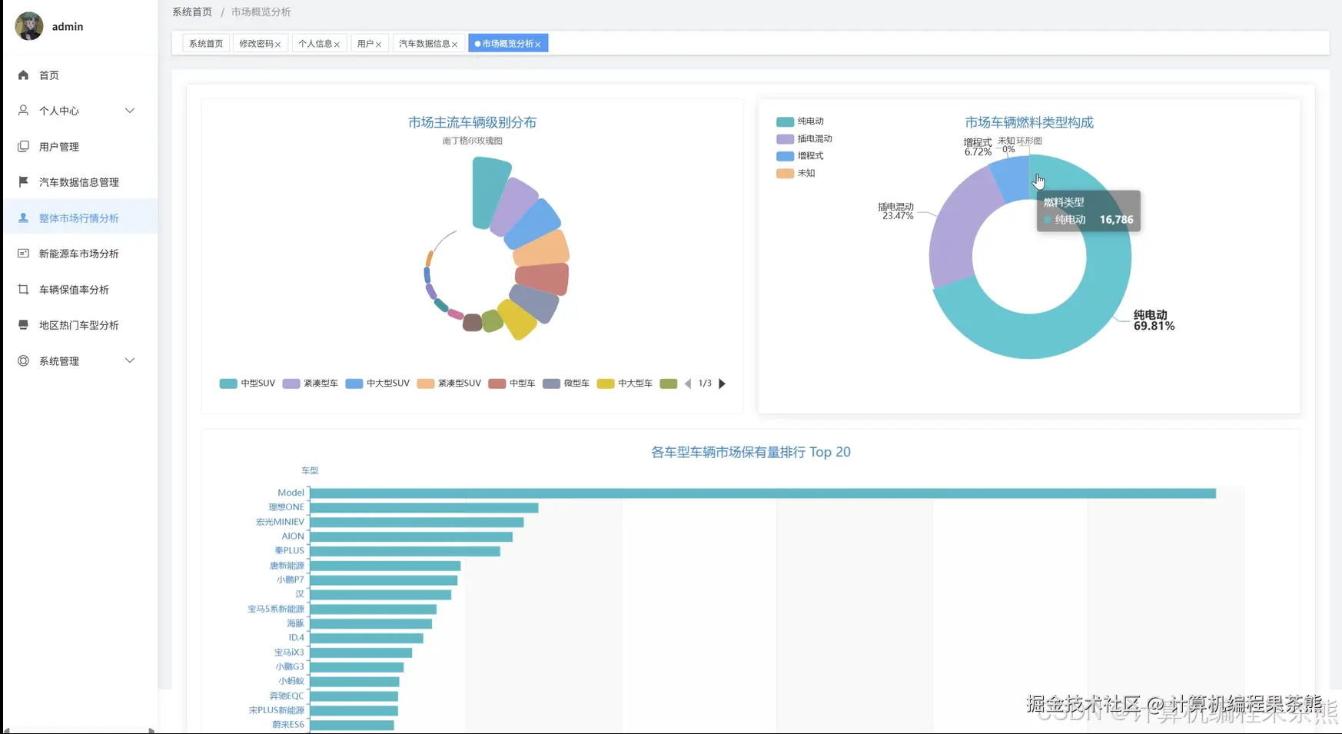Hide 纯电动 series via donut legend
The image size is (1342, 734).
click(800, 121)
